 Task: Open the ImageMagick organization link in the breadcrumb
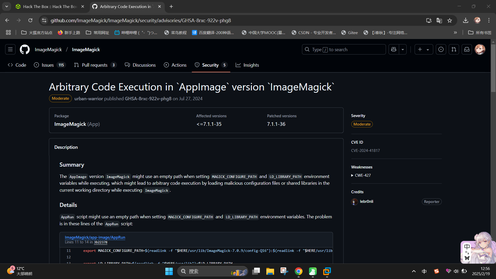(48, 50)
